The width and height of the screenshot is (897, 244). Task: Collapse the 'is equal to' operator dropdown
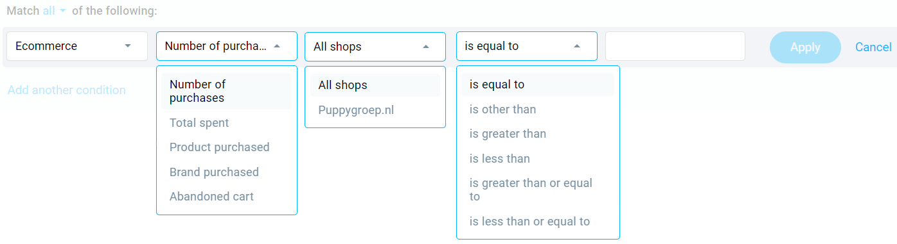(x=527, y=46)
